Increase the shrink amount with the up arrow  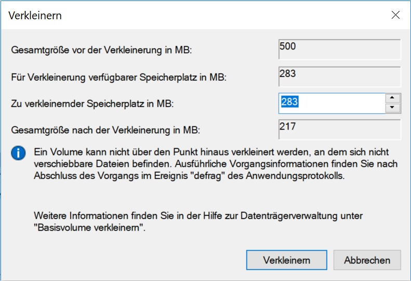[393, 98]
